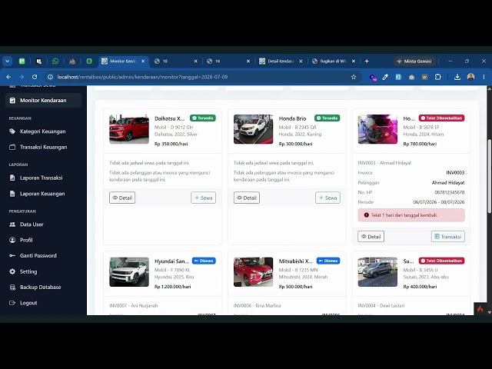Image resolution: width=492 pixels, height=369 pixels.
Task: Close the Detail Kendaraan tab
Action: 301,61
